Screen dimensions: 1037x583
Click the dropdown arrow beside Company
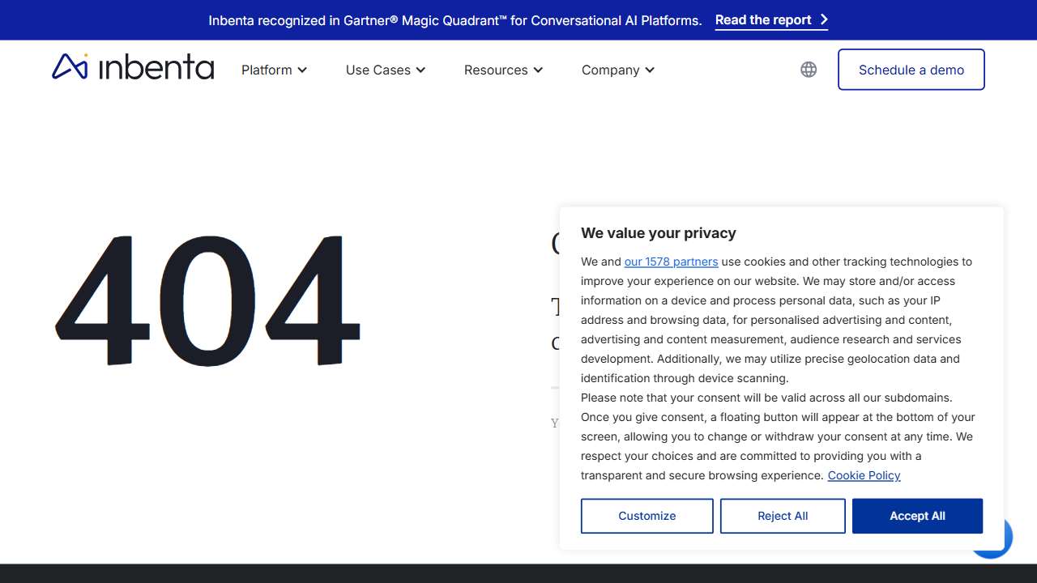click(650, 70)
